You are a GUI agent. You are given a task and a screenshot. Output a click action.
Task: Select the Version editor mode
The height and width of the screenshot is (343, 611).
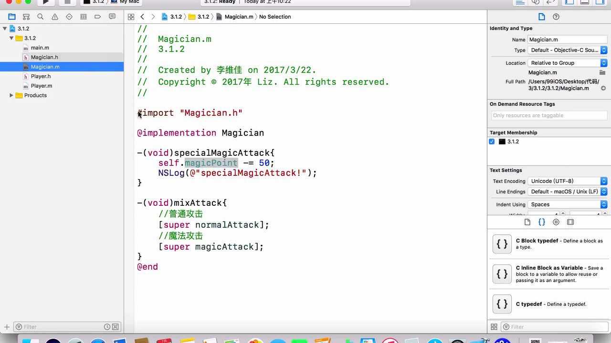pyautogui.click(x=551, y=2)
